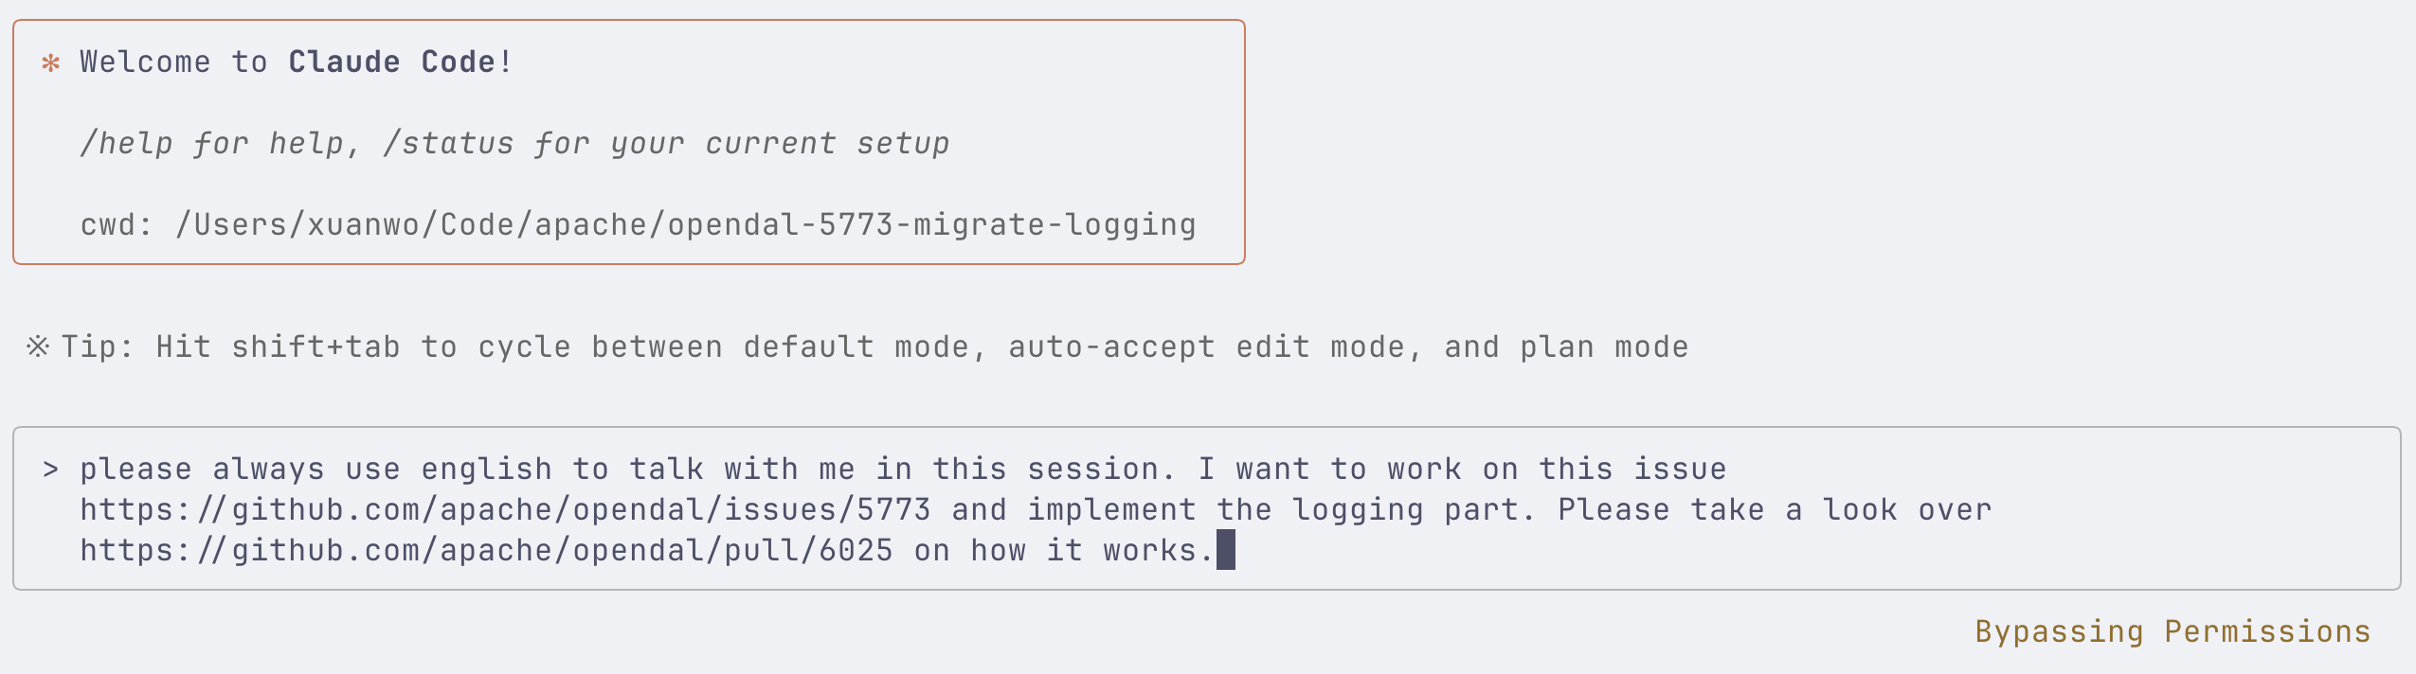Image resolution: width=2416 pixels, height=674 pixels.
Task: Click the 'shift+tab' shortcut in the tip
Action: tap(316, 347)
